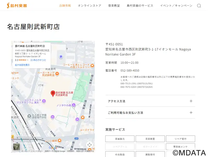Switch map to satellite thumbnail view
The width and height of the screenshot is (209, 157).
pos(16,147)
